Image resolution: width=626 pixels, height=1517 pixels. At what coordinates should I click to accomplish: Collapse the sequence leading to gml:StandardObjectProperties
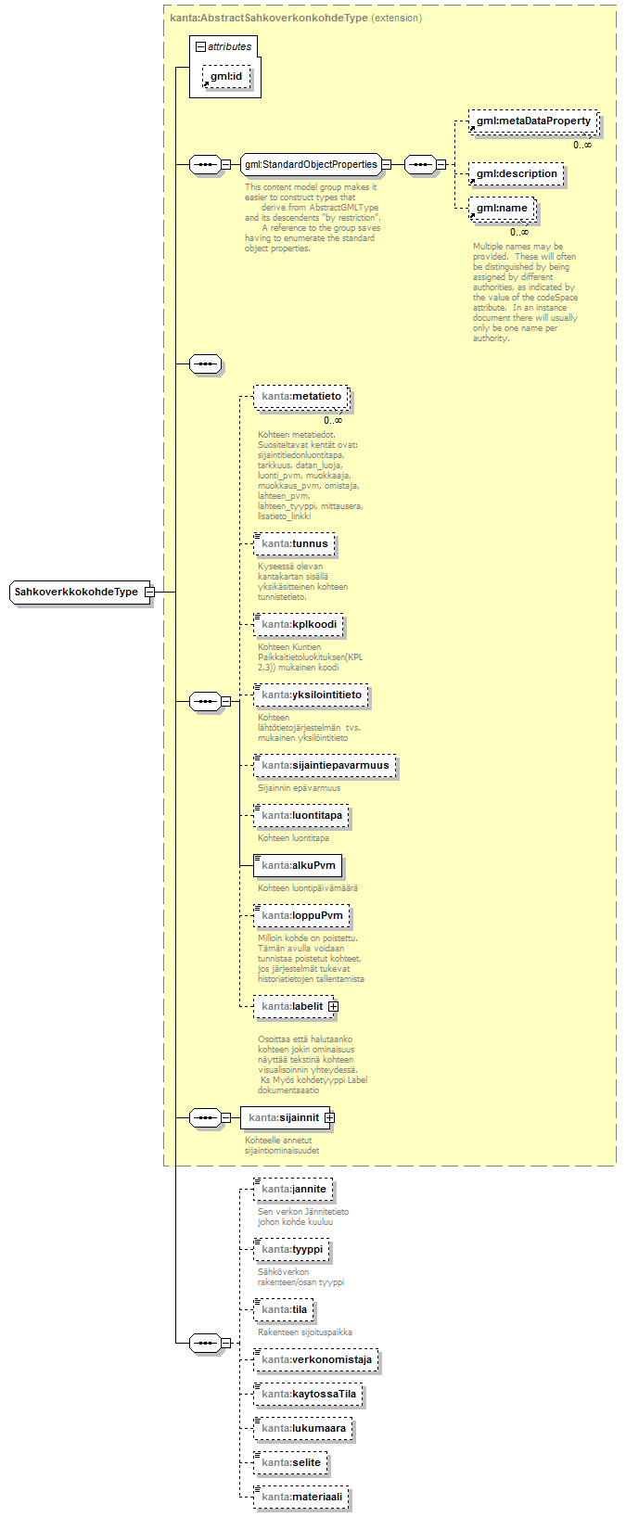[x=225, y=165]
